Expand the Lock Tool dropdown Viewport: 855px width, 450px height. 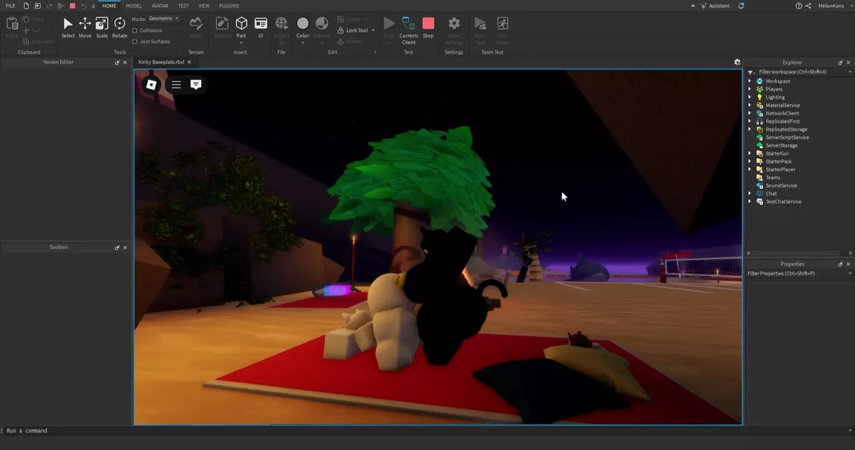point(373,30)
